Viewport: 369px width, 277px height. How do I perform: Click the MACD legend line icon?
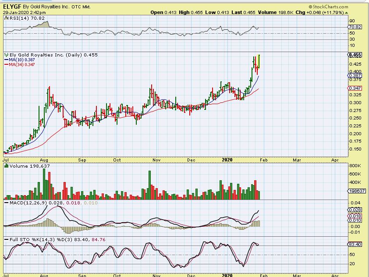[x=6, y=203]
